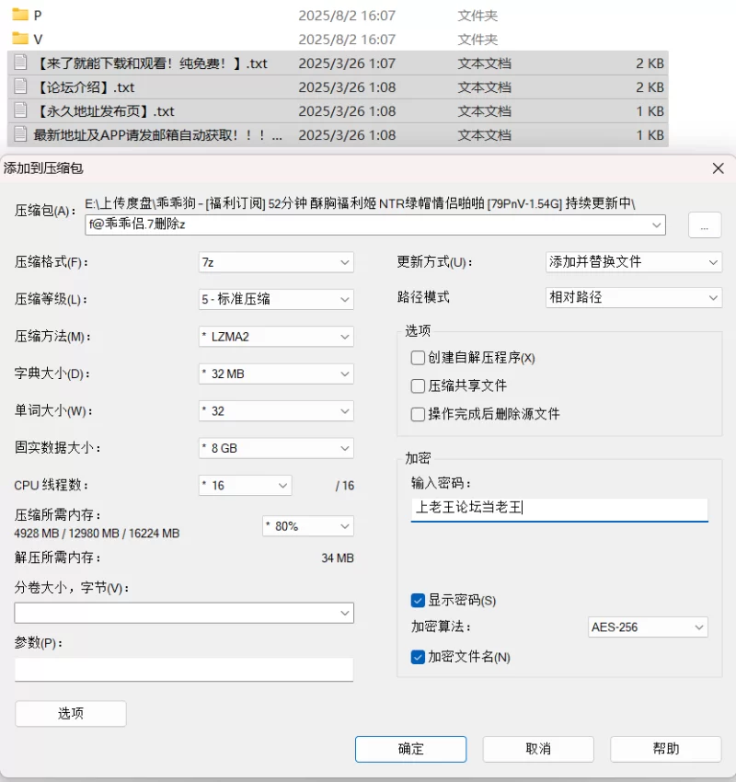
Task: Open 路径模式 相对路径 dropdown
Action: pyautogui.click(x=634, y=297)
